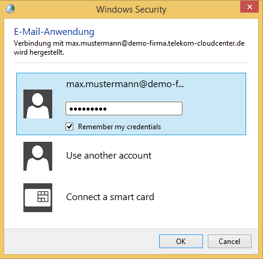This screenshot has height=259, width=263.
Task: Click the word hergestellt in the description
Action: point(47,52)
